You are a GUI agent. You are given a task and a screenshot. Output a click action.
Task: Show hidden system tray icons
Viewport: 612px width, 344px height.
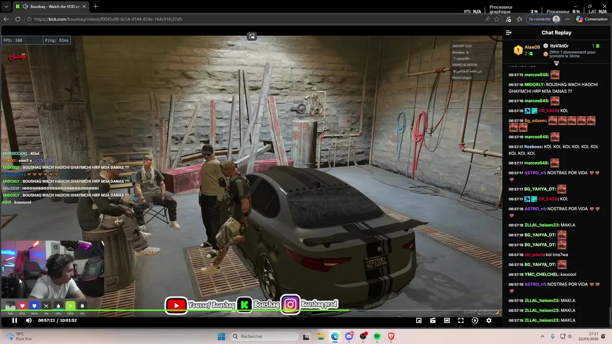coord(542,336)
